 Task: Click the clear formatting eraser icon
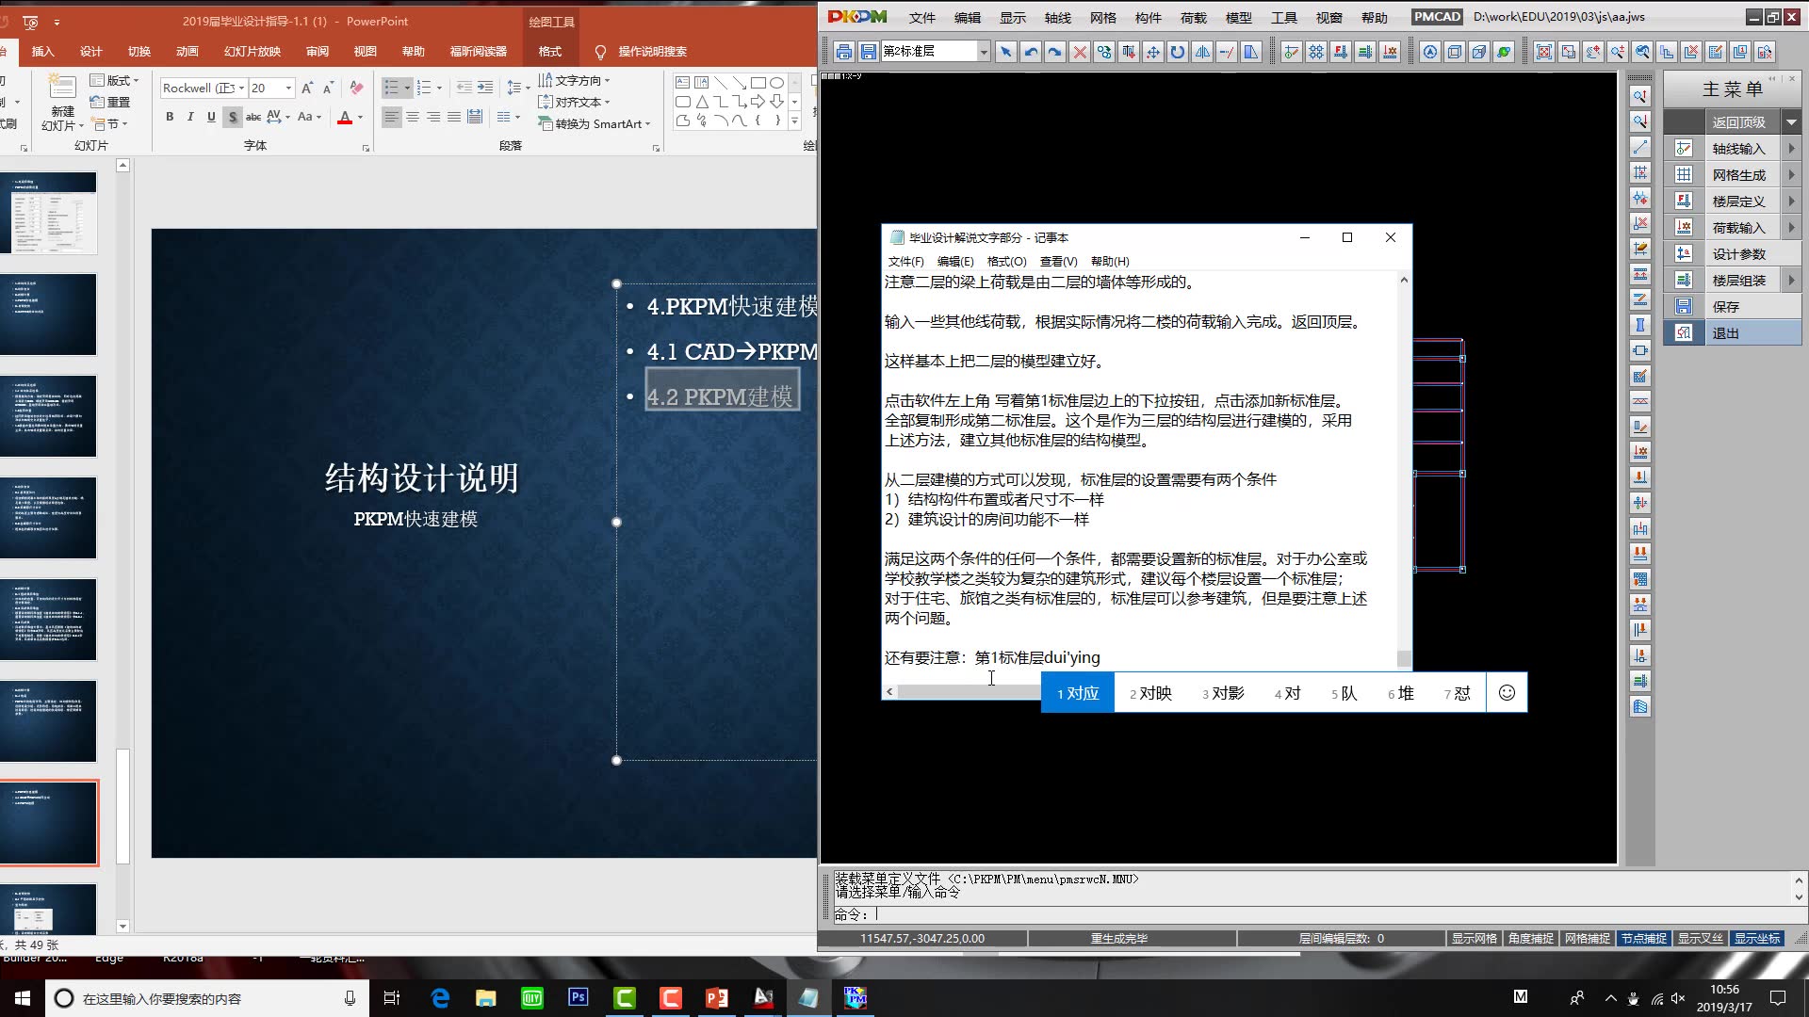356,88
